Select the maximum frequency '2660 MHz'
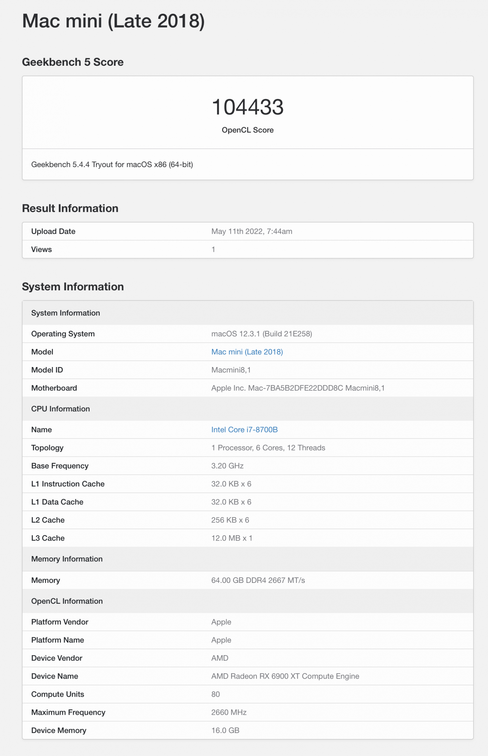The width and height of the screenshot is (488, 756). coord(229,713)
